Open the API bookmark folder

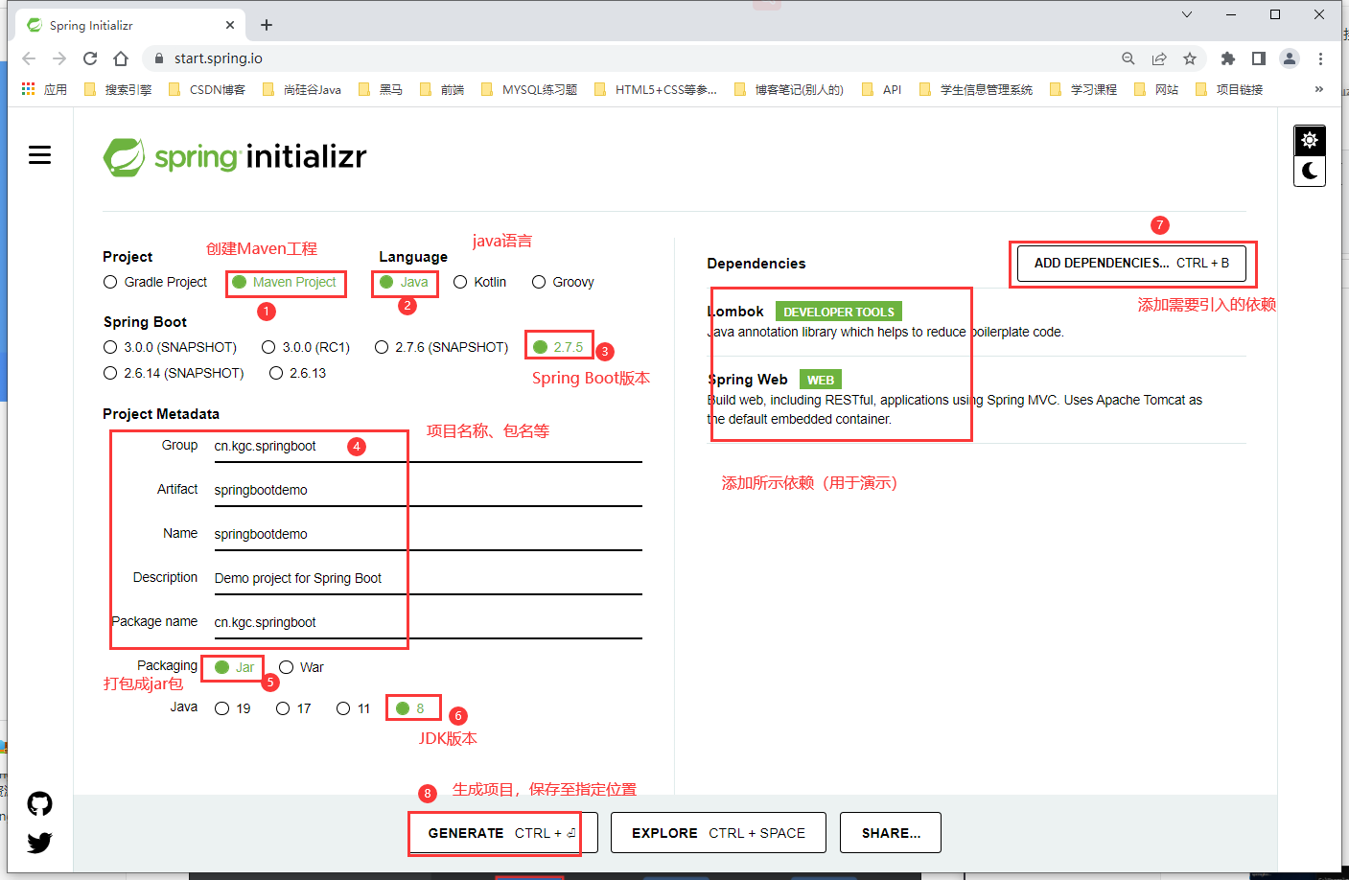point(881,89)
